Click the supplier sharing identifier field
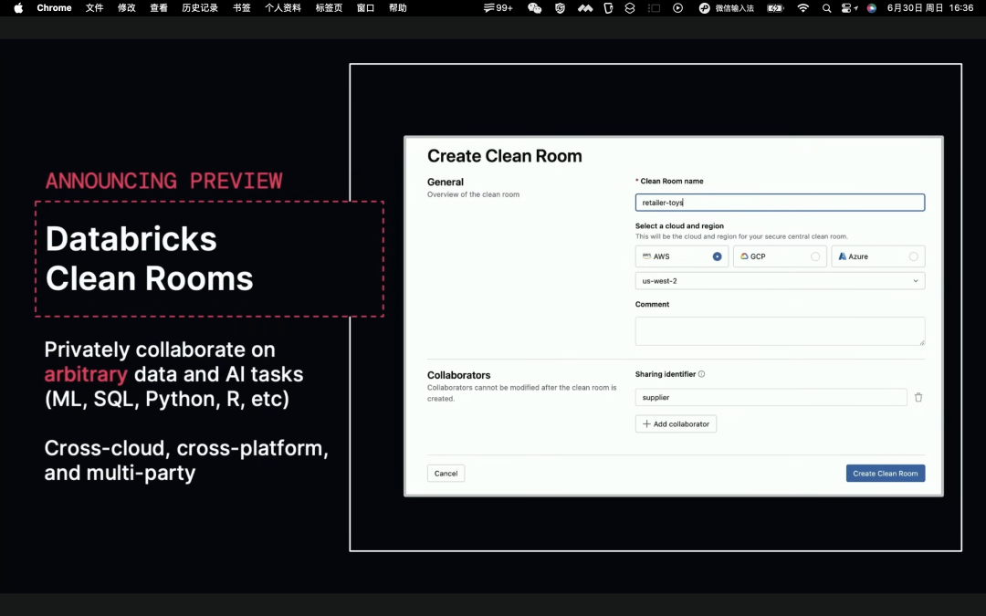The height and width of the screenshot is (616, 986). pyautogui.click(x=771, y=397)
